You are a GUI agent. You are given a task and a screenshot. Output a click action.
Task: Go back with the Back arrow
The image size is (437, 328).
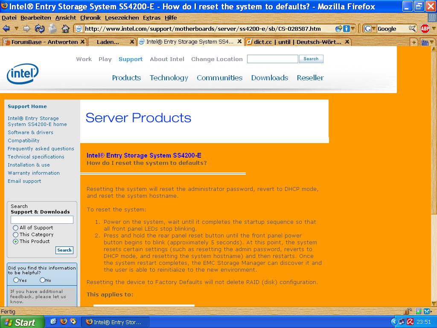(6, 29)
